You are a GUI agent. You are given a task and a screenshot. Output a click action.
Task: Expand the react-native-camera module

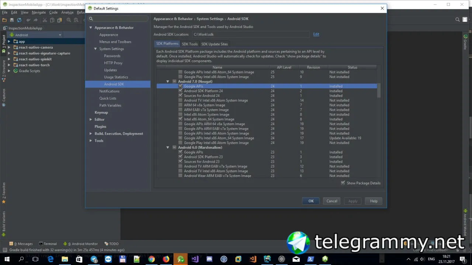(x=10, y=47)
